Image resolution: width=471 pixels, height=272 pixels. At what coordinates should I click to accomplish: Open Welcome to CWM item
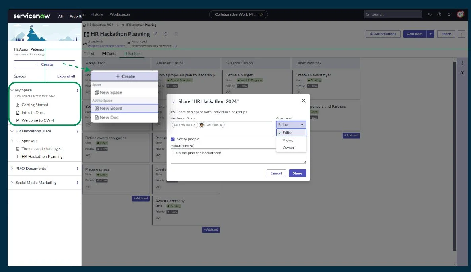coord(37,120)
